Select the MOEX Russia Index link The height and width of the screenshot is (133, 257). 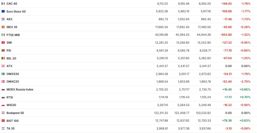click(x=20, y=89)
